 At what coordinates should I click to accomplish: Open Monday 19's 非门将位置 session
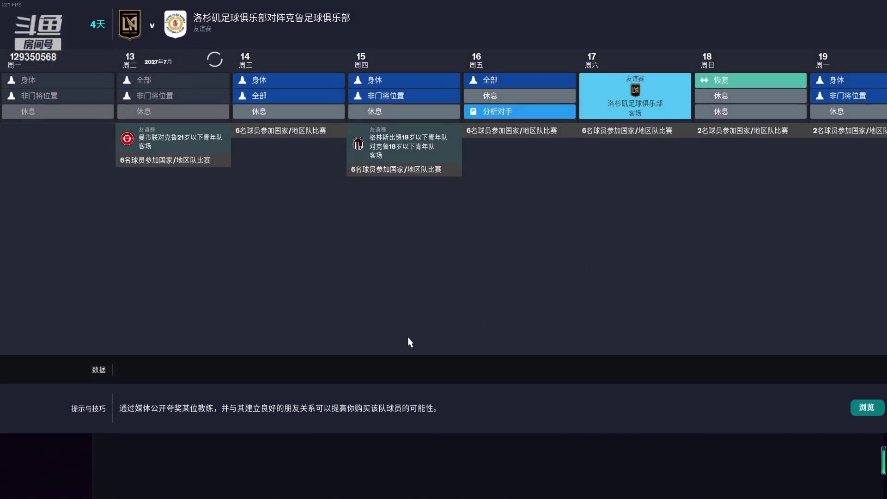coord(849,96)
